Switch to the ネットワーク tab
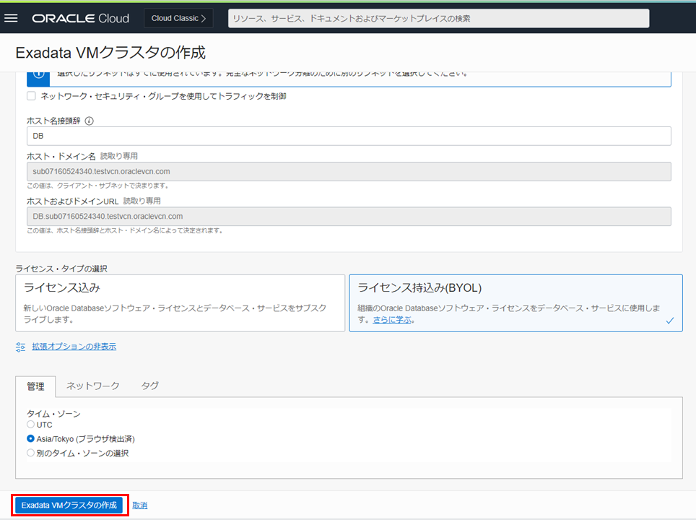The width and height of the screenshot is (696, 520). pyautogui.click(x=93, y=386)
